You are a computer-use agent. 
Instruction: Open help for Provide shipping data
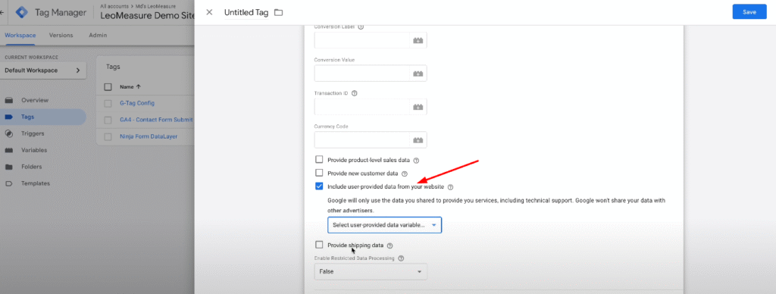pos(390,246)
